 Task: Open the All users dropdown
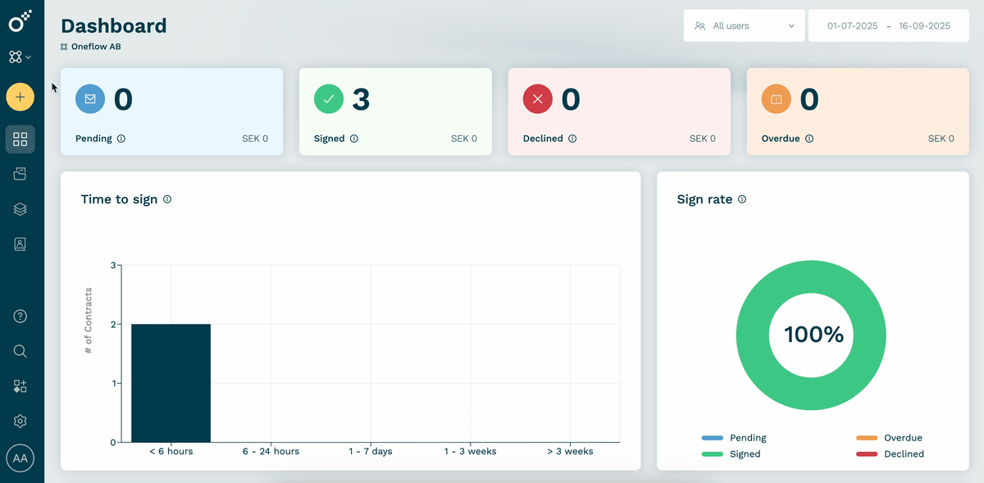(745, 26)
